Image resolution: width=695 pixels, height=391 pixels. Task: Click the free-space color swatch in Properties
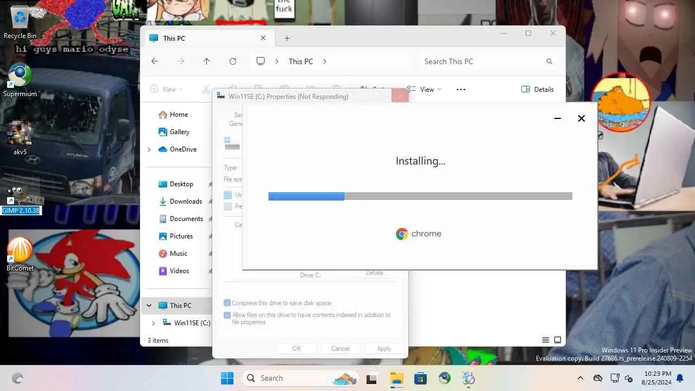tap(228, 206)
